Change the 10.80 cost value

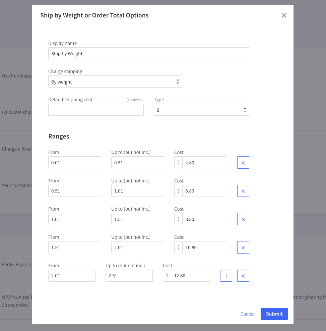(x=204, y=247)
